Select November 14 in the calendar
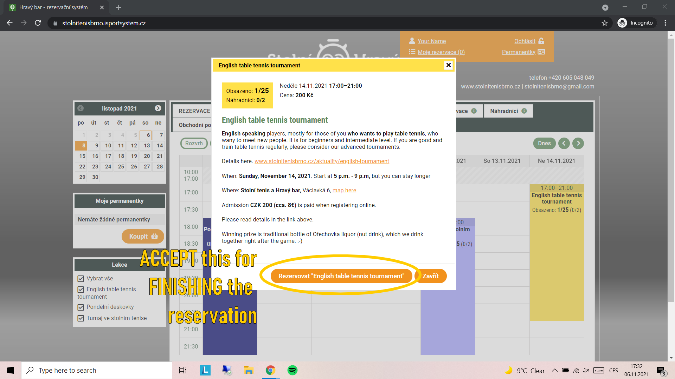The height and width of the screenshot is (379, 675). (x=160, y=146)
